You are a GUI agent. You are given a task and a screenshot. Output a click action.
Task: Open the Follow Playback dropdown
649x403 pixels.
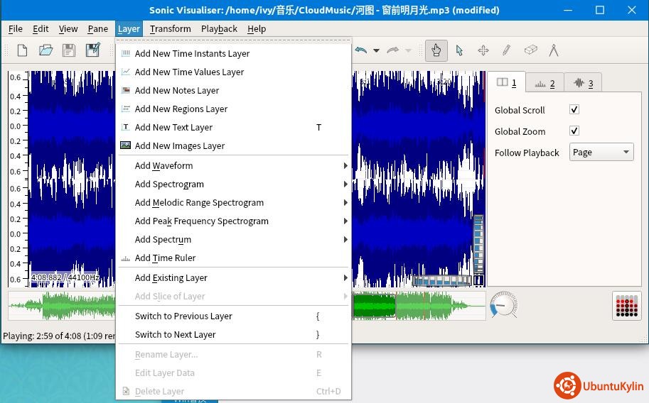click(601, 153)
